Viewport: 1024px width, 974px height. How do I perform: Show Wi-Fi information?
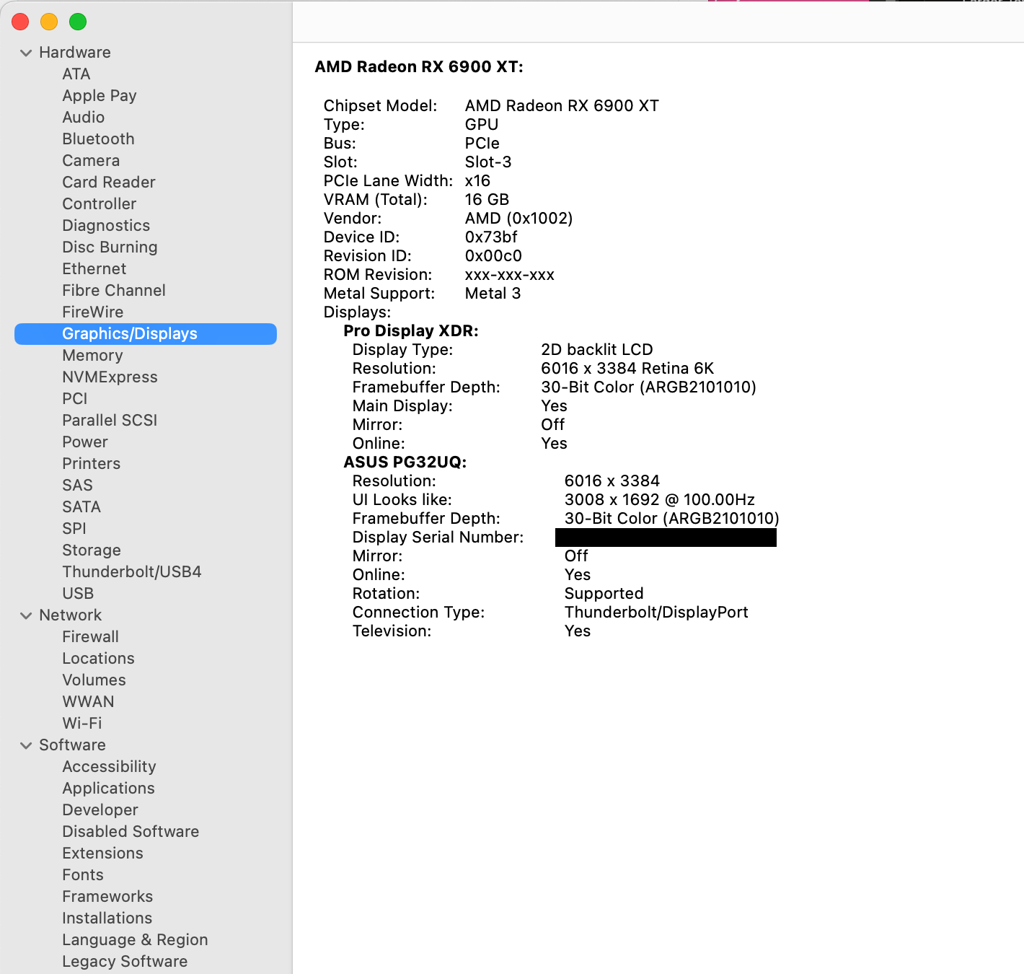coord(81,724)
